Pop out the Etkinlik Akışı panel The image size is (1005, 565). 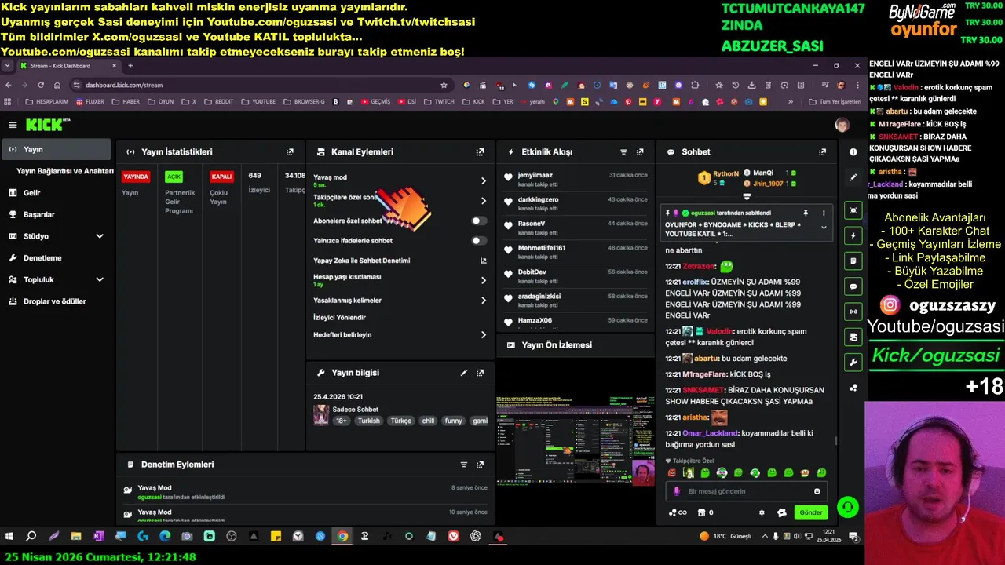click(640, 152)
